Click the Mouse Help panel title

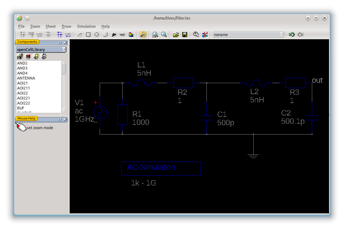tap(26, 118)
